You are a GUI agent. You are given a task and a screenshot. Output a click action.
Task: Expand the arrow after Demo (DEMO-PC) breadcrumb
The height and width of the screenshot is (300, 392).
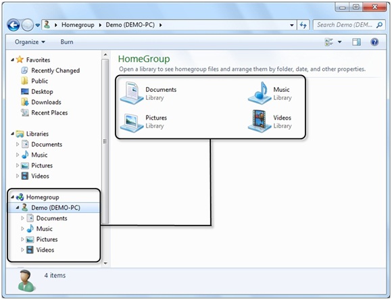tap(160, 25)
